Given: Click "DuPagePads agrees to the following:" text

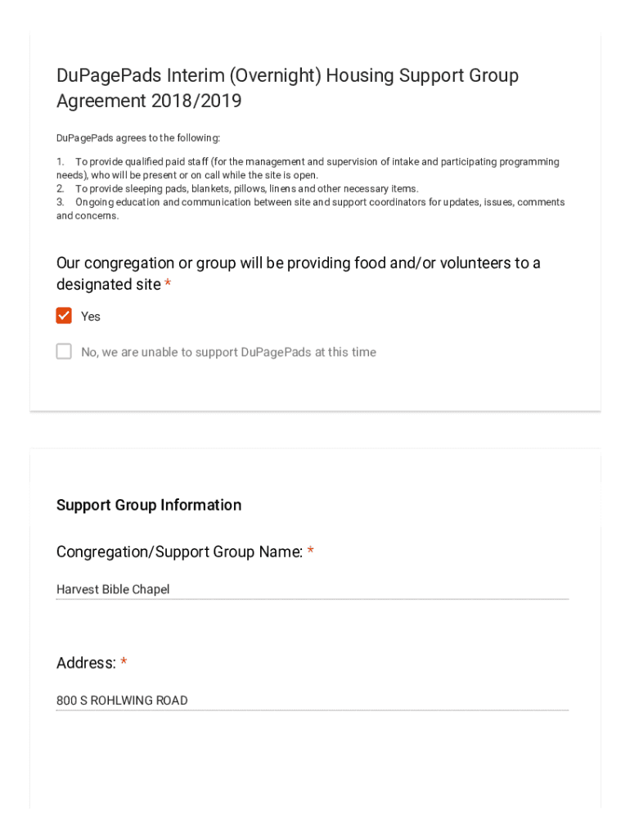Looking at the screenshot, I should point(138,137).
